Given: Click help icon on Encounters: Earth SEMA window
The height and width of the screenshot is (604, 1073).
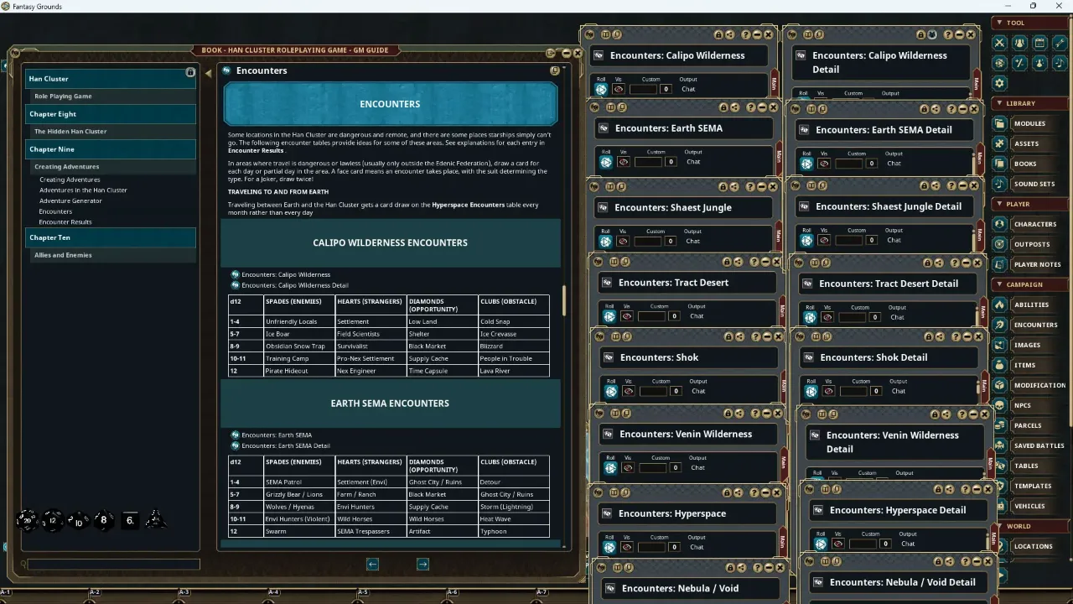Looking at the screenshot, I should pos(750,107).
